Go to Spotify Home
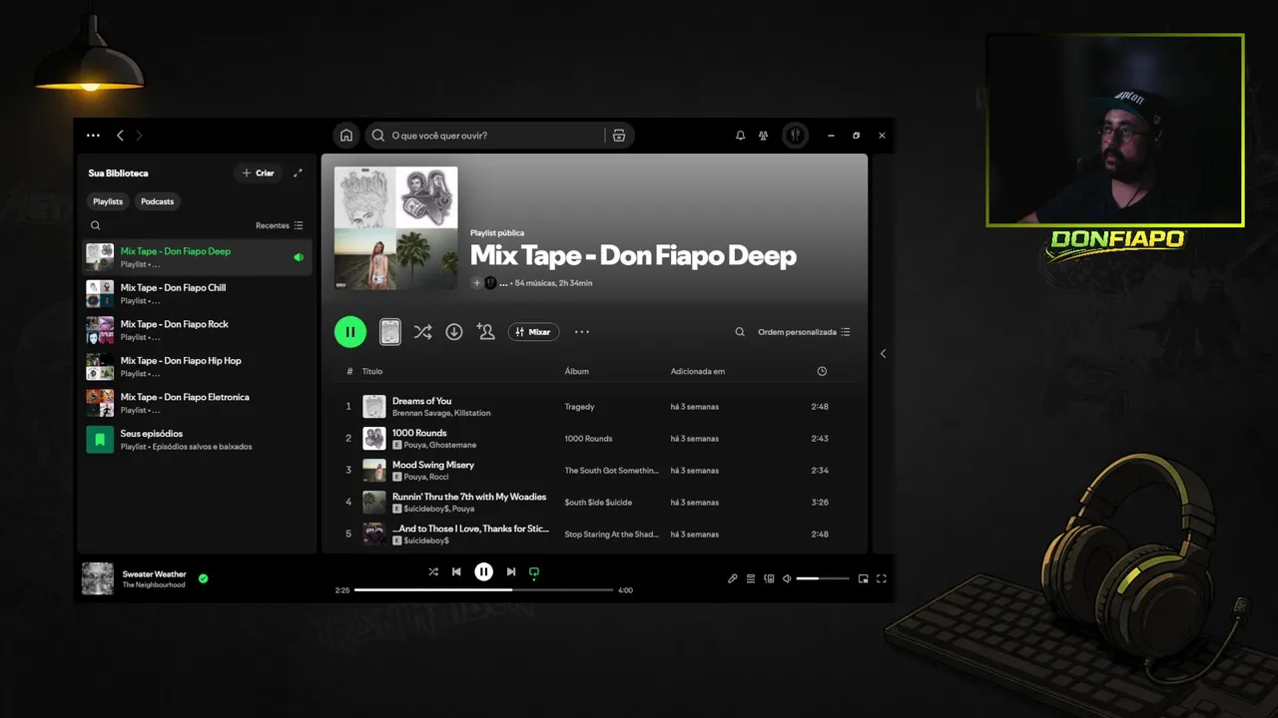 click(x=345, y=136)
